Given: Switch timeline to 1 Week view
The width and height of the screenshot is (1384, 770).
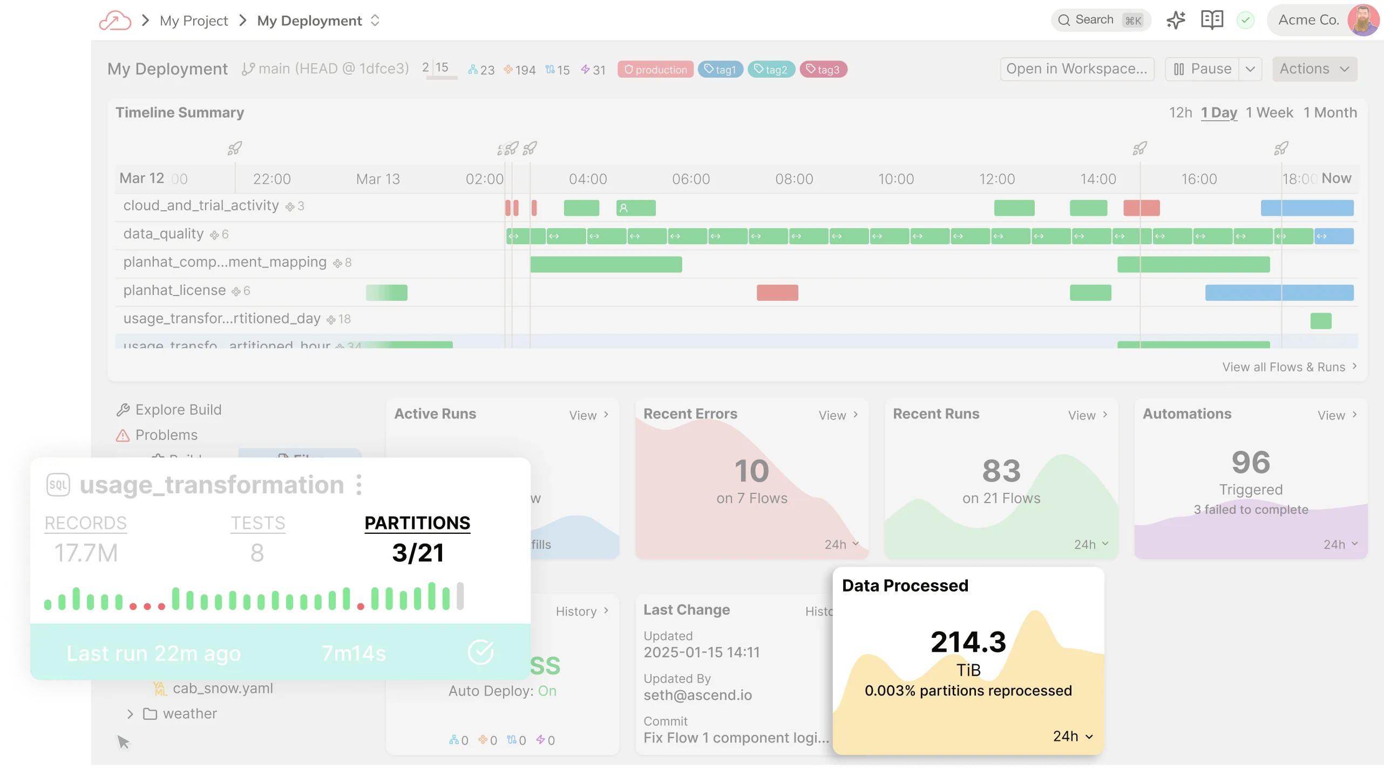Looking at the screenshot, I should coord(1269,113).
